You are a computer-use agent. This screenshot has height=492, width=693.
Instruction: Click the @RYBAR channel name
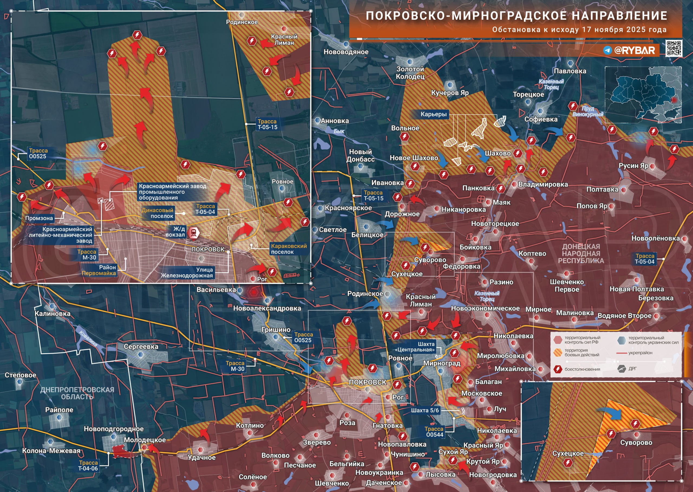(x=635, y=50)
